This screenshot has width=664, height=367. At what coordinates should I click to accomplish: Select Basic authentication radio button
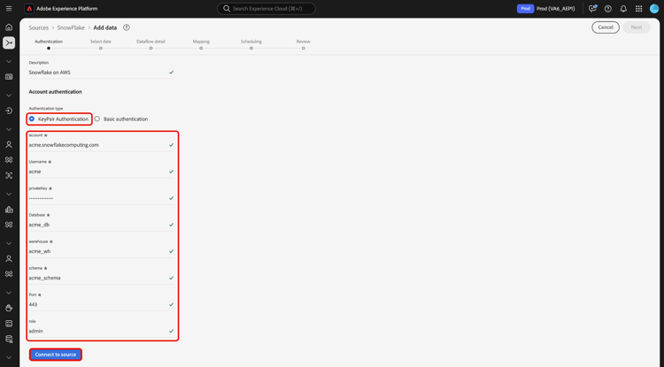tap(97, 119)
